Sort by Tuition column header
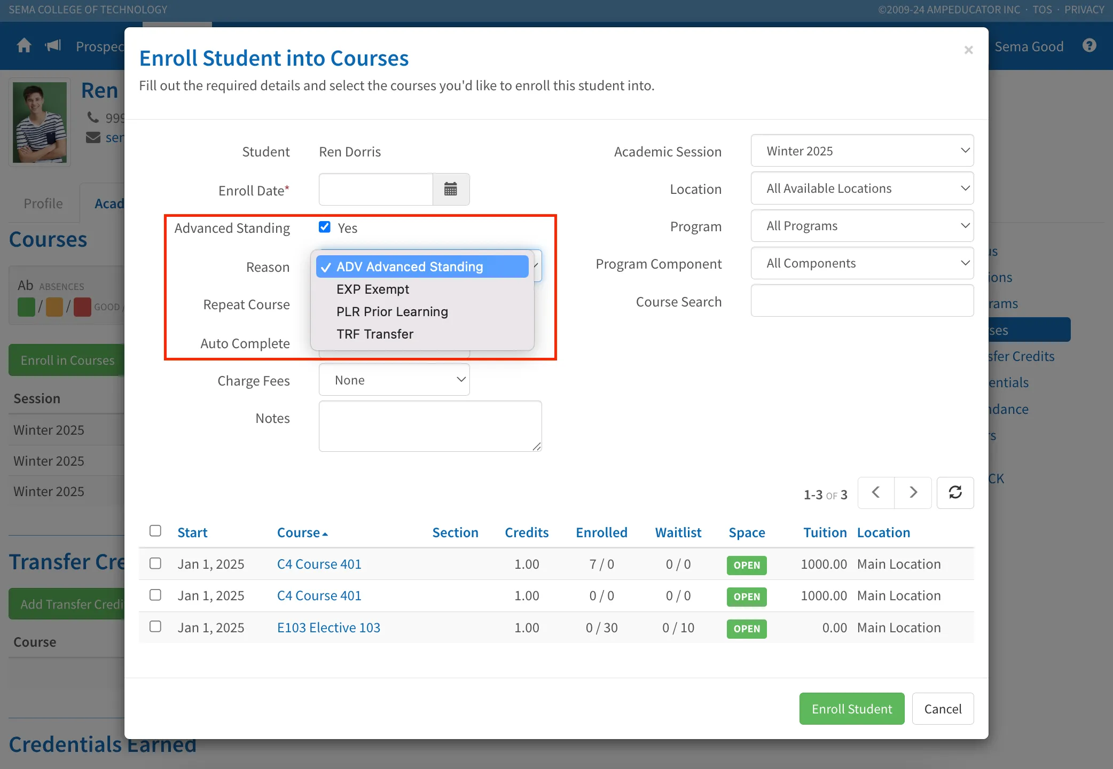The width and height of the screenshot is (1113, 769). click(825, 532)
